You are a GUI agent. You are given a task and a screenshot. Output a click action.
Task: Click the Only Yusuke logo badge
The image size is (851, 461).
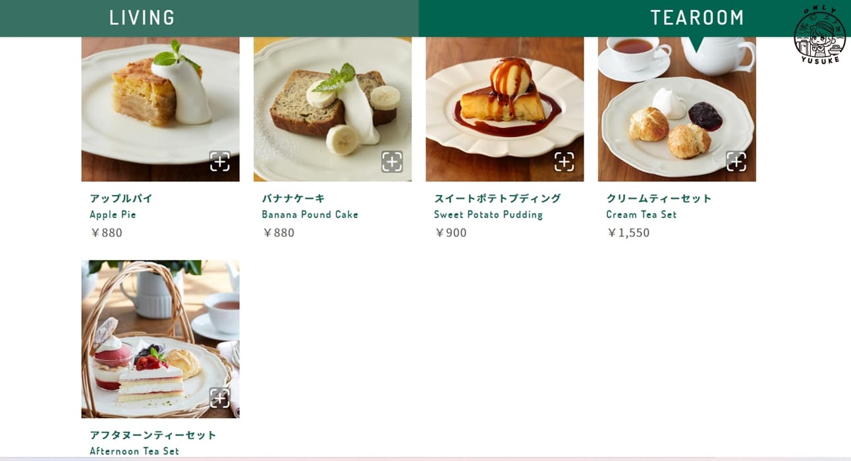(x=819, y=35)
